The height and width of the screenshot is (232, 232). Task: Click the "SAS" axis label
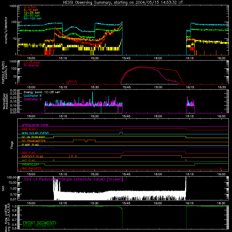point(3,188)
